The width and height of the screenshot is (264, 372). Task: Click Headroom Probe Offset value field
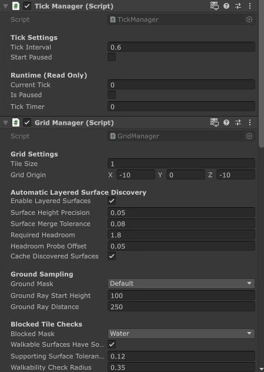point(181,246)
